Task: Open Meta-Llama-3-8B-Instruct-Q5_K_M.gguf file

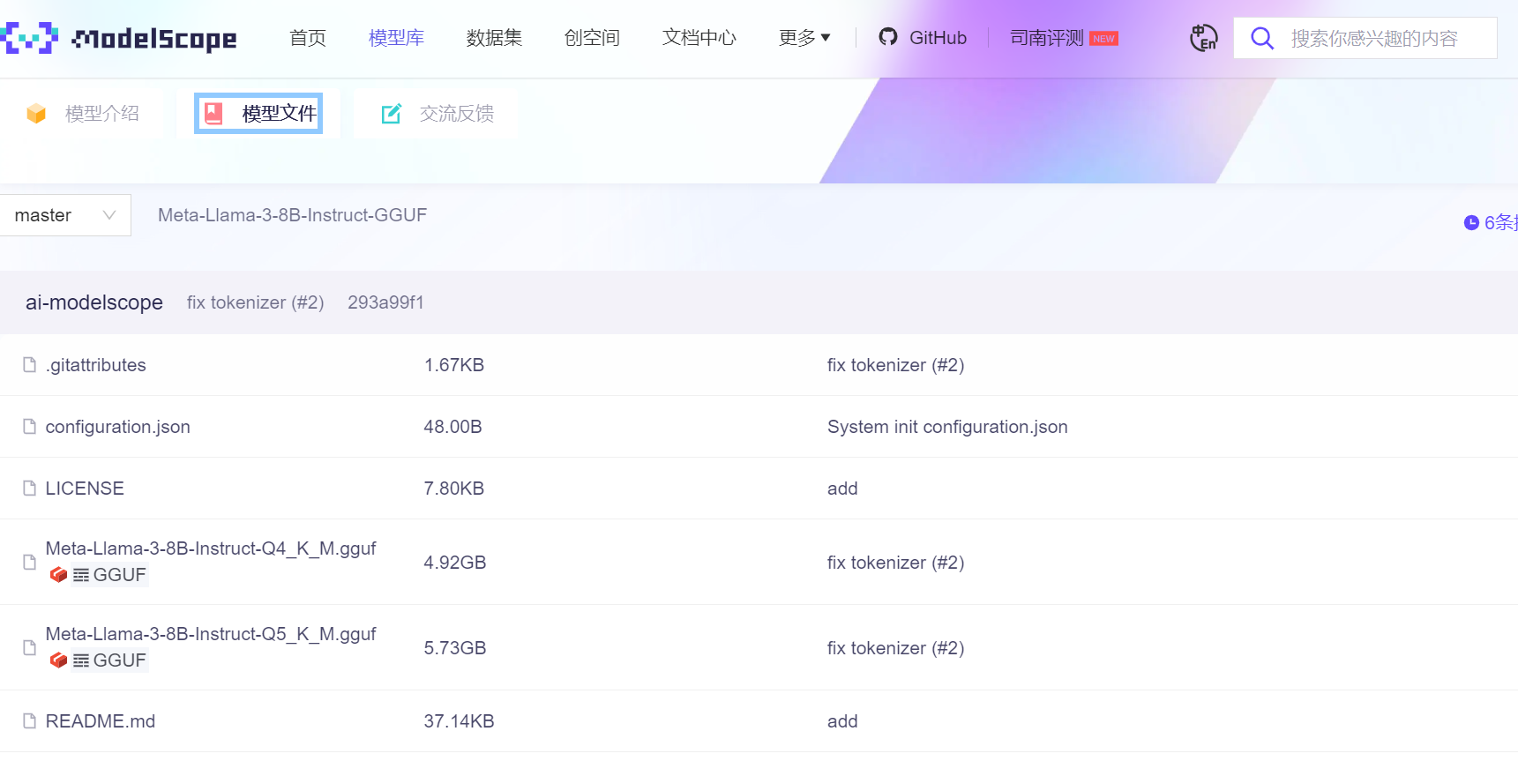Action: coord(211,634)
